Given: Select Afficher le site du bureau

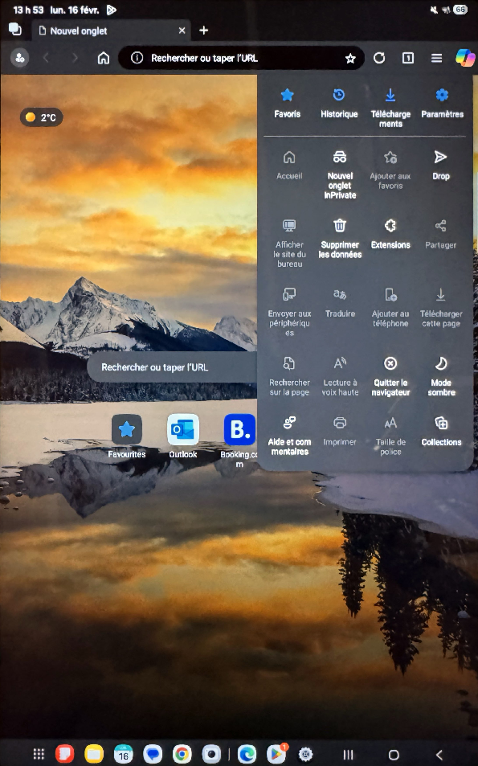Looking at the screenshot, I should [x=289, y=244].
